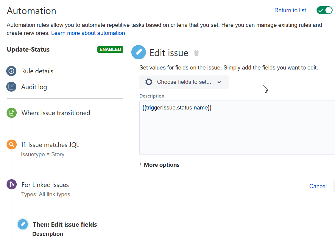Open the For Linked issues branch step
Viewport: 335px width, 241px height.
(45, 184)
